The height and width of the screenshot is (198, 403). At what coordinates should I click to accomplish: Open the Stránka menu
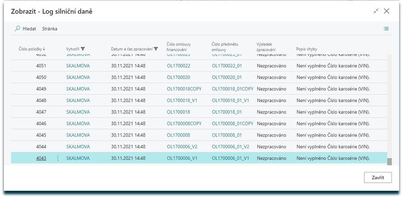click(50, 29)
